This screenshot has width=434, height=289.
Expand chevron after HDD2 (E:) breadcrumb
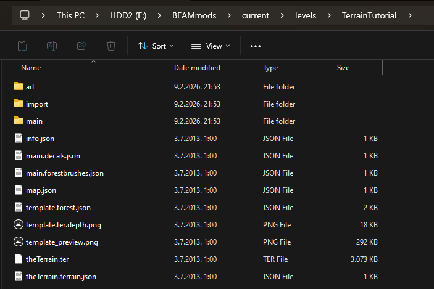tap(159, 15)
